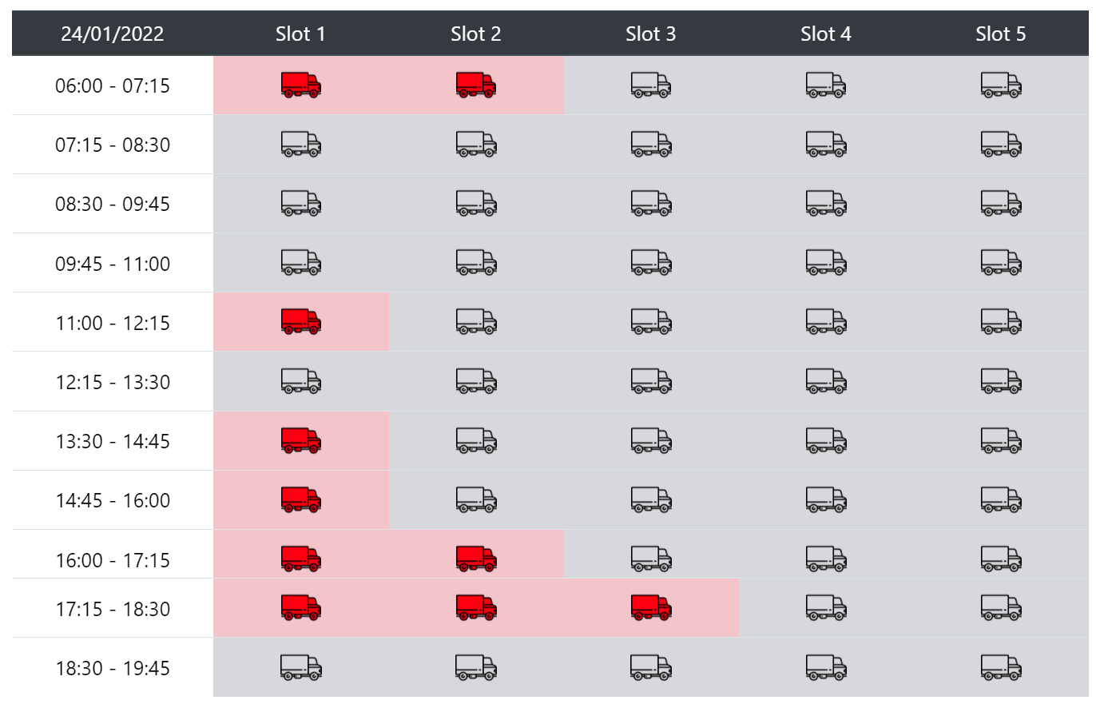Pick the empty truck in Slot 3 at 07:15 - 08:30
This screenshot has height=704, width=1096.
point(651,145)
